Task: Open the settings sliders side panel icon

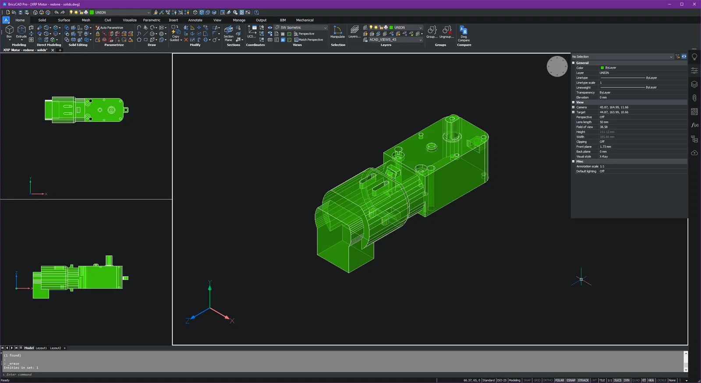Action: 694,70
